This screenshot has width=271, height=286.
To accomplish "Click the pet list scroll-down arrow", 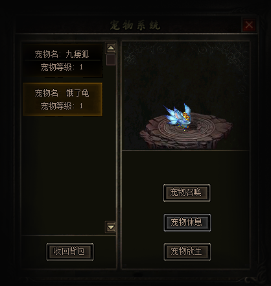I will click(111, 227).
